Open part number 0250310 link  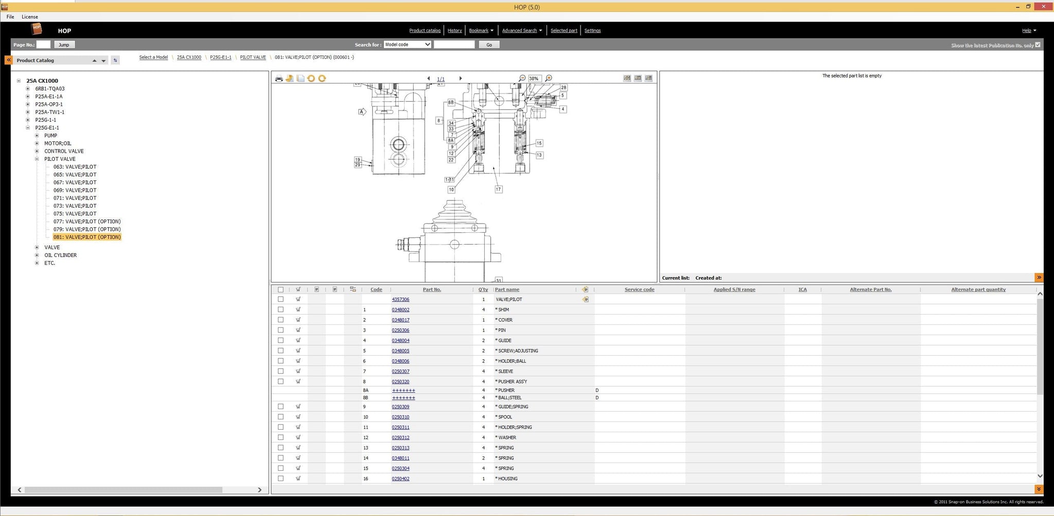(400, 417)
